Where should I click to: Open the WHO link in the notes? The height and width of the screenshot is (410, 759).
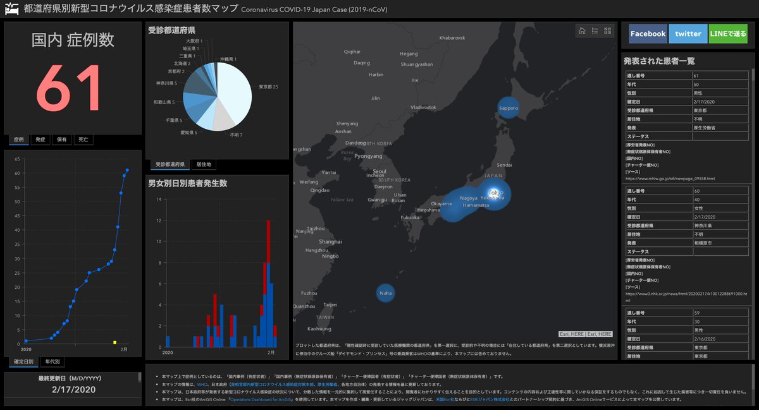coord(202,384)
